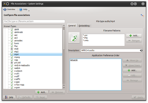The height and width of the screenshot is (103, 148).
Task: Click the Defaults button
Action: pos(24,97)
